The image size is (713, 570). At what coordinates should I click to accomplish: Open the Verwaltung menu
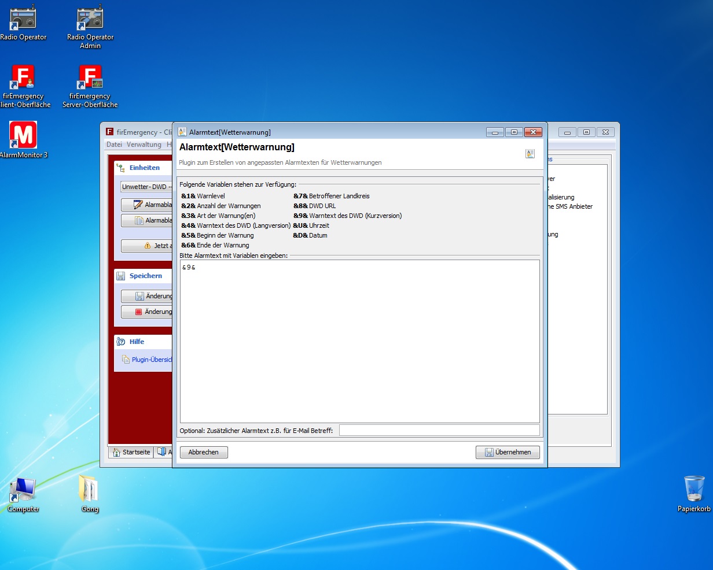144,145
